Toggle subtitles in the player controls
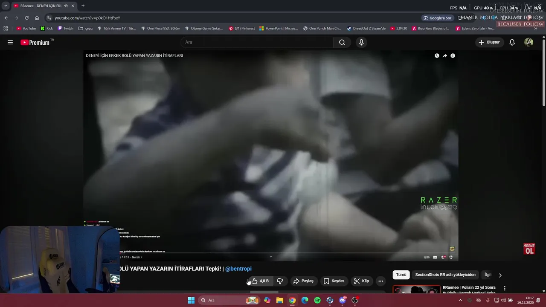This screenshot has width=546, height=307. coord(435,257)
